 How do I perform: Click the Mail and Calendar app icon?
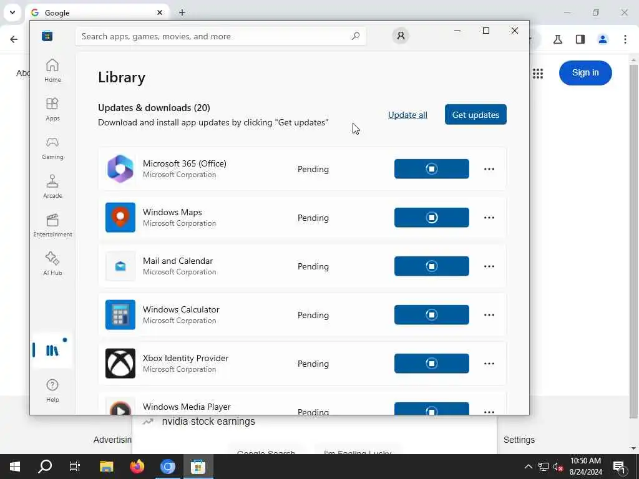[120, 266]
